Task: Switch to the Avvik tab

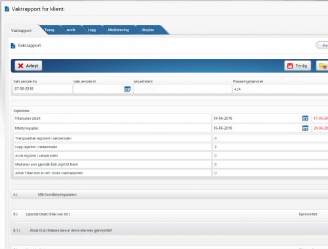Action: pyautogui.click(x=71, y=29)
